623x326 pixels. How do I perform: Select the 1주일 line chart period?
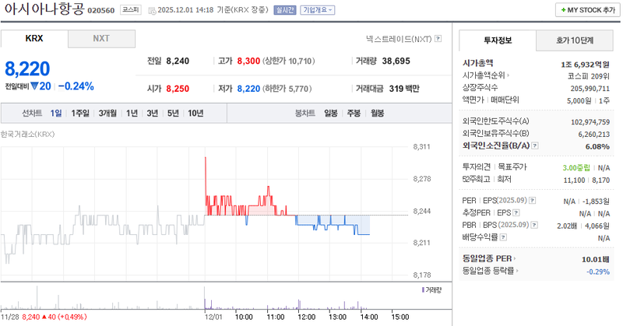tap(80, 113)
